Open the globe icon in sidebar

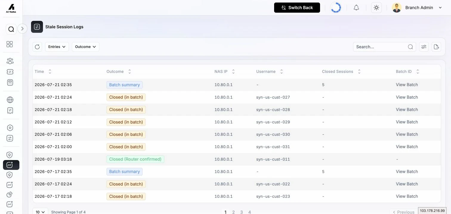(10, 100)
